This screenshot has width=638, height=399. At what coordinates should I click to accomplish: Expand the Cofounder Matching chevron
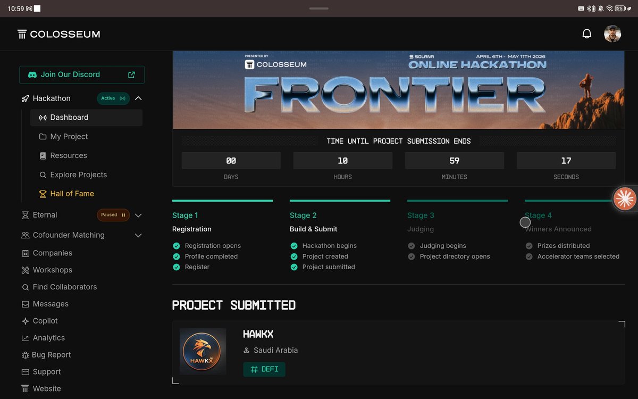tap(138, 235)
